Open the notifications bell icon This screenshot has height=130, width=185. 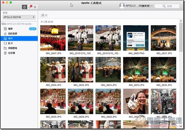[30, 7]
